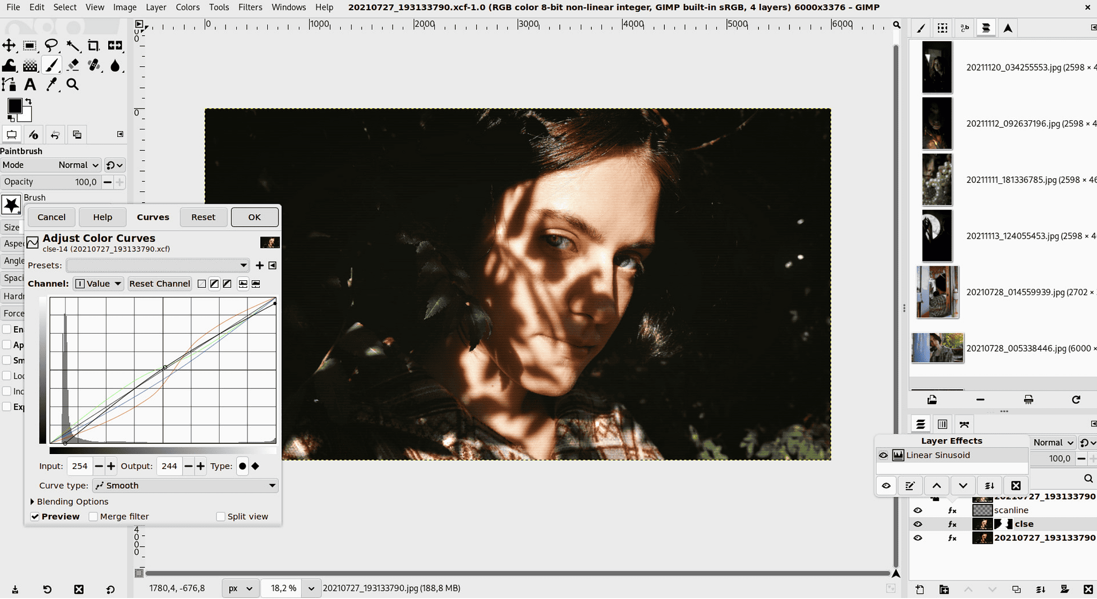This screenshot has height=599, width=1097.
Task: Click the Reset Channel button
Action: 159,283
